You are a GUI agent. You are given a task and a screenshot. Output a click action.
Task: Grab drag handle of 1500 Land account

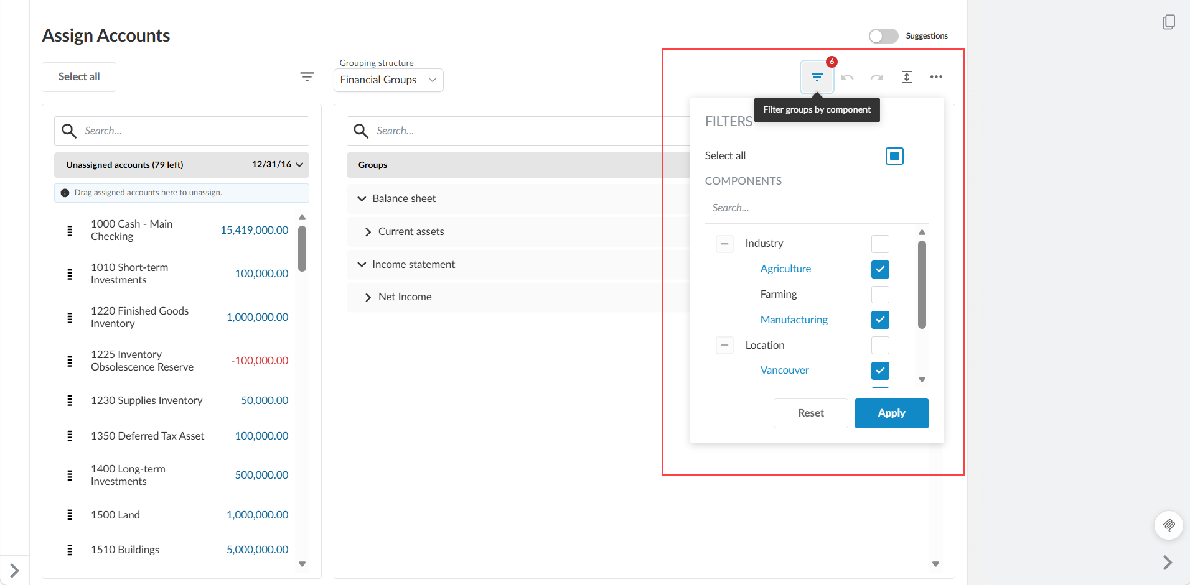tap(70, 515)
